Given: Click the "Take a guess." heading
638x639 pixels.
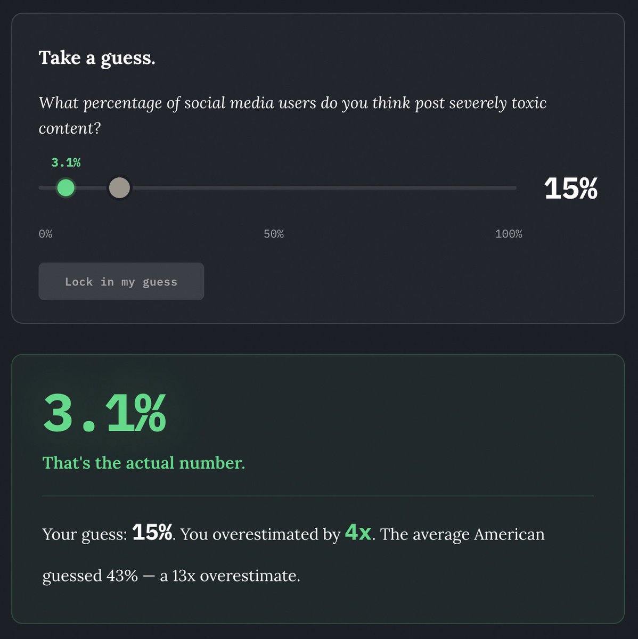Looking at the screenshot, I should 97,58.
